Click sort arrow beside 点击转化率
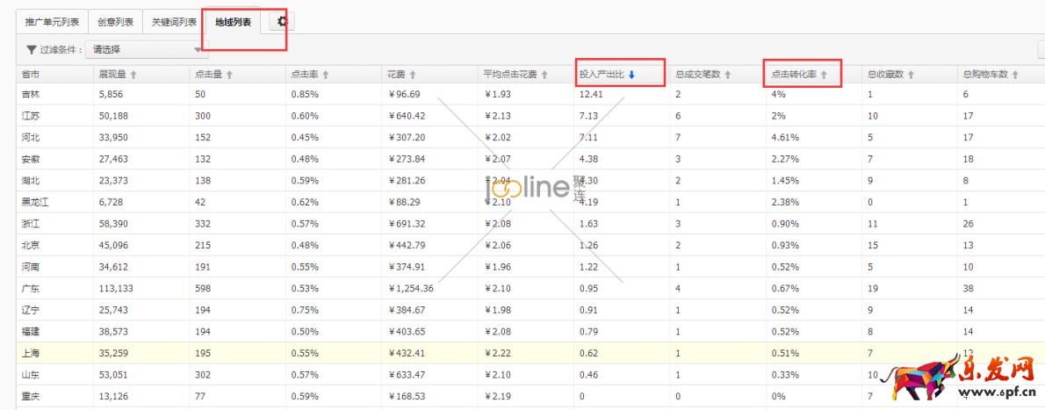This screenshot has height=410, width=1045. click(823, 75)
